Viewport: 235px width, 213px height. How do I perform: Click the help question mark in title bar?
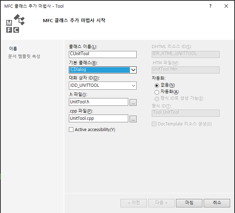pyautogui.click(x=210, y=6)
